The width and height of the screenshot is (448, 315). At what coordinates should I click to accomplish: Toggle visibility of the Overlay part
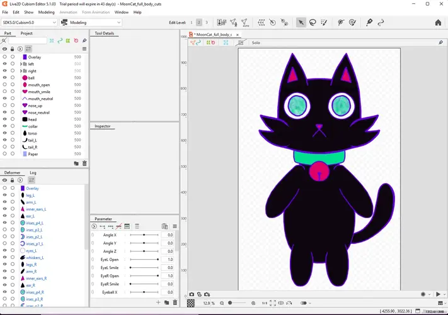[x=4, y=57]
